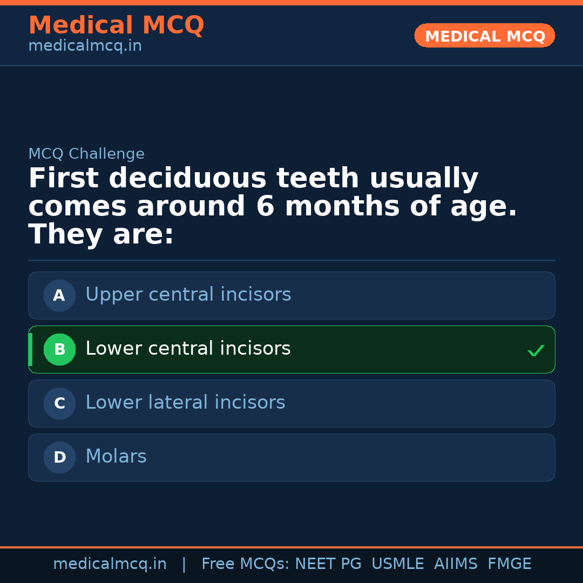Image resolution: width=583 pixels, height=583 pixels.
Task: Click the circular A badge icon
Action: click(59, 295)
